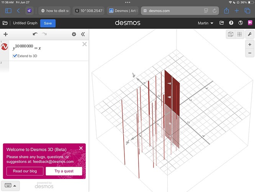255x192 pixels.
Task: Click the battery 36% indicator
Action: [x=247, y=2]
